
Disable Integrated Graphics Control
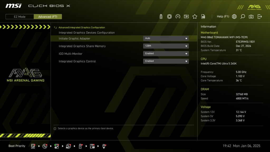coord(166,61)
